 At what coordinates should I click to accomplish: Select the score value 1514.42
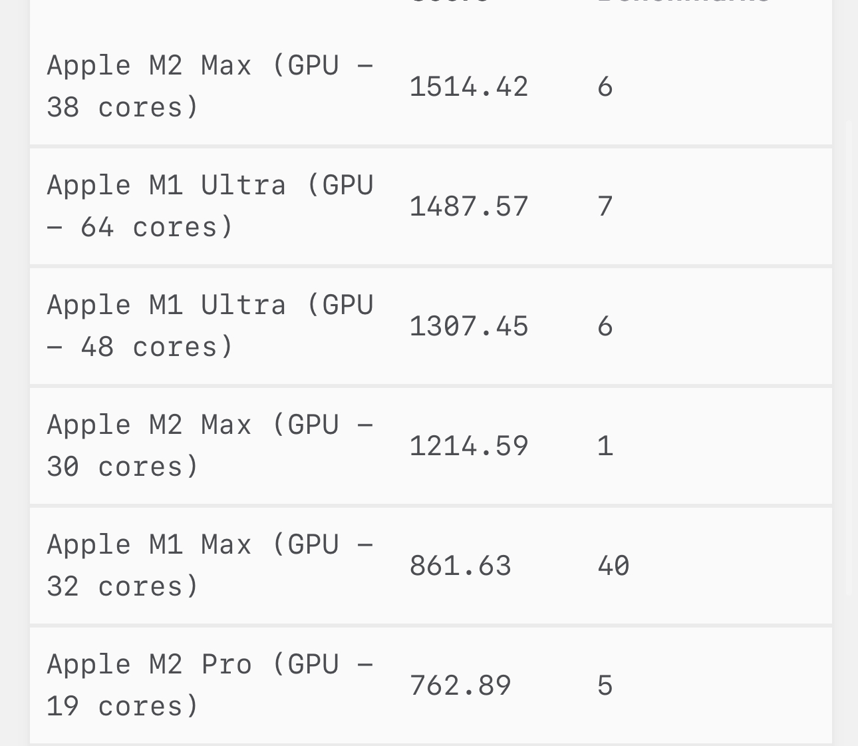(468, 87)
